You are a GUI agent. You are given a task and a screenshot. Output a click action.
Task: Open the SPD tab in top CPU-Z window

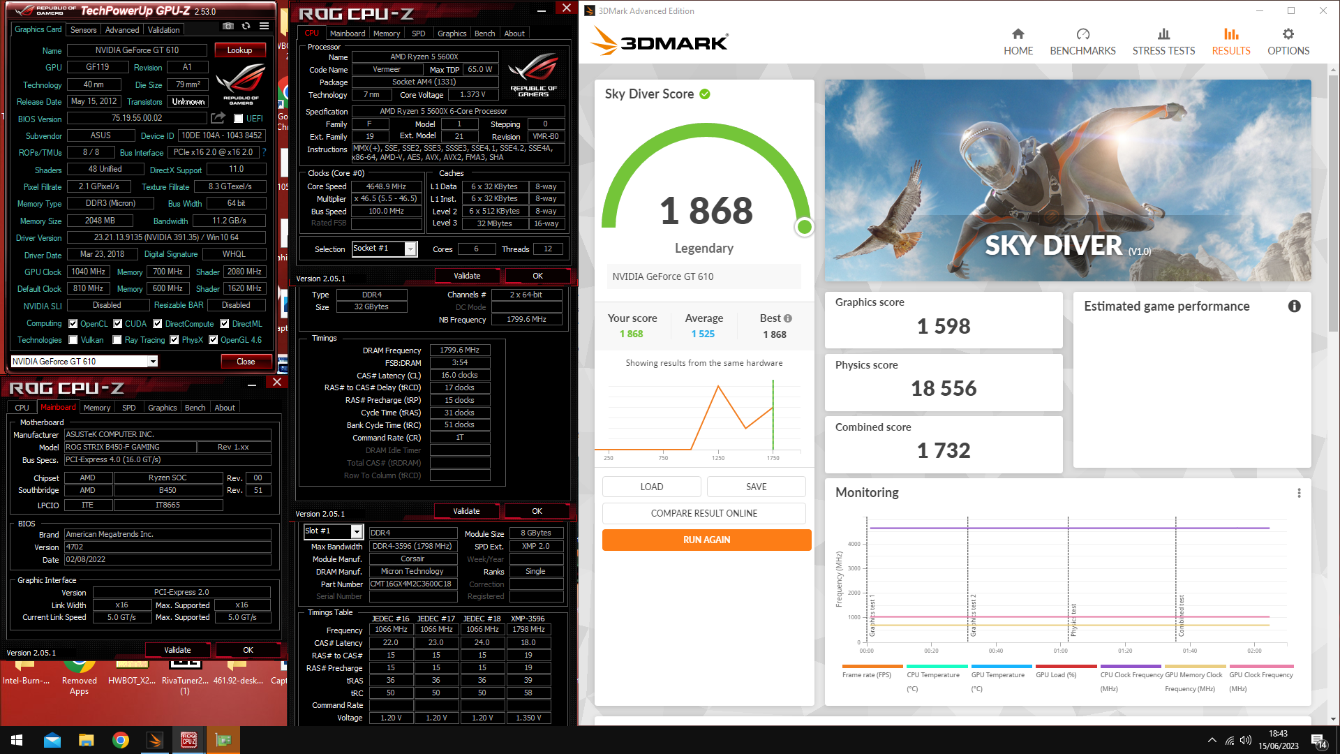pos(419,34)
